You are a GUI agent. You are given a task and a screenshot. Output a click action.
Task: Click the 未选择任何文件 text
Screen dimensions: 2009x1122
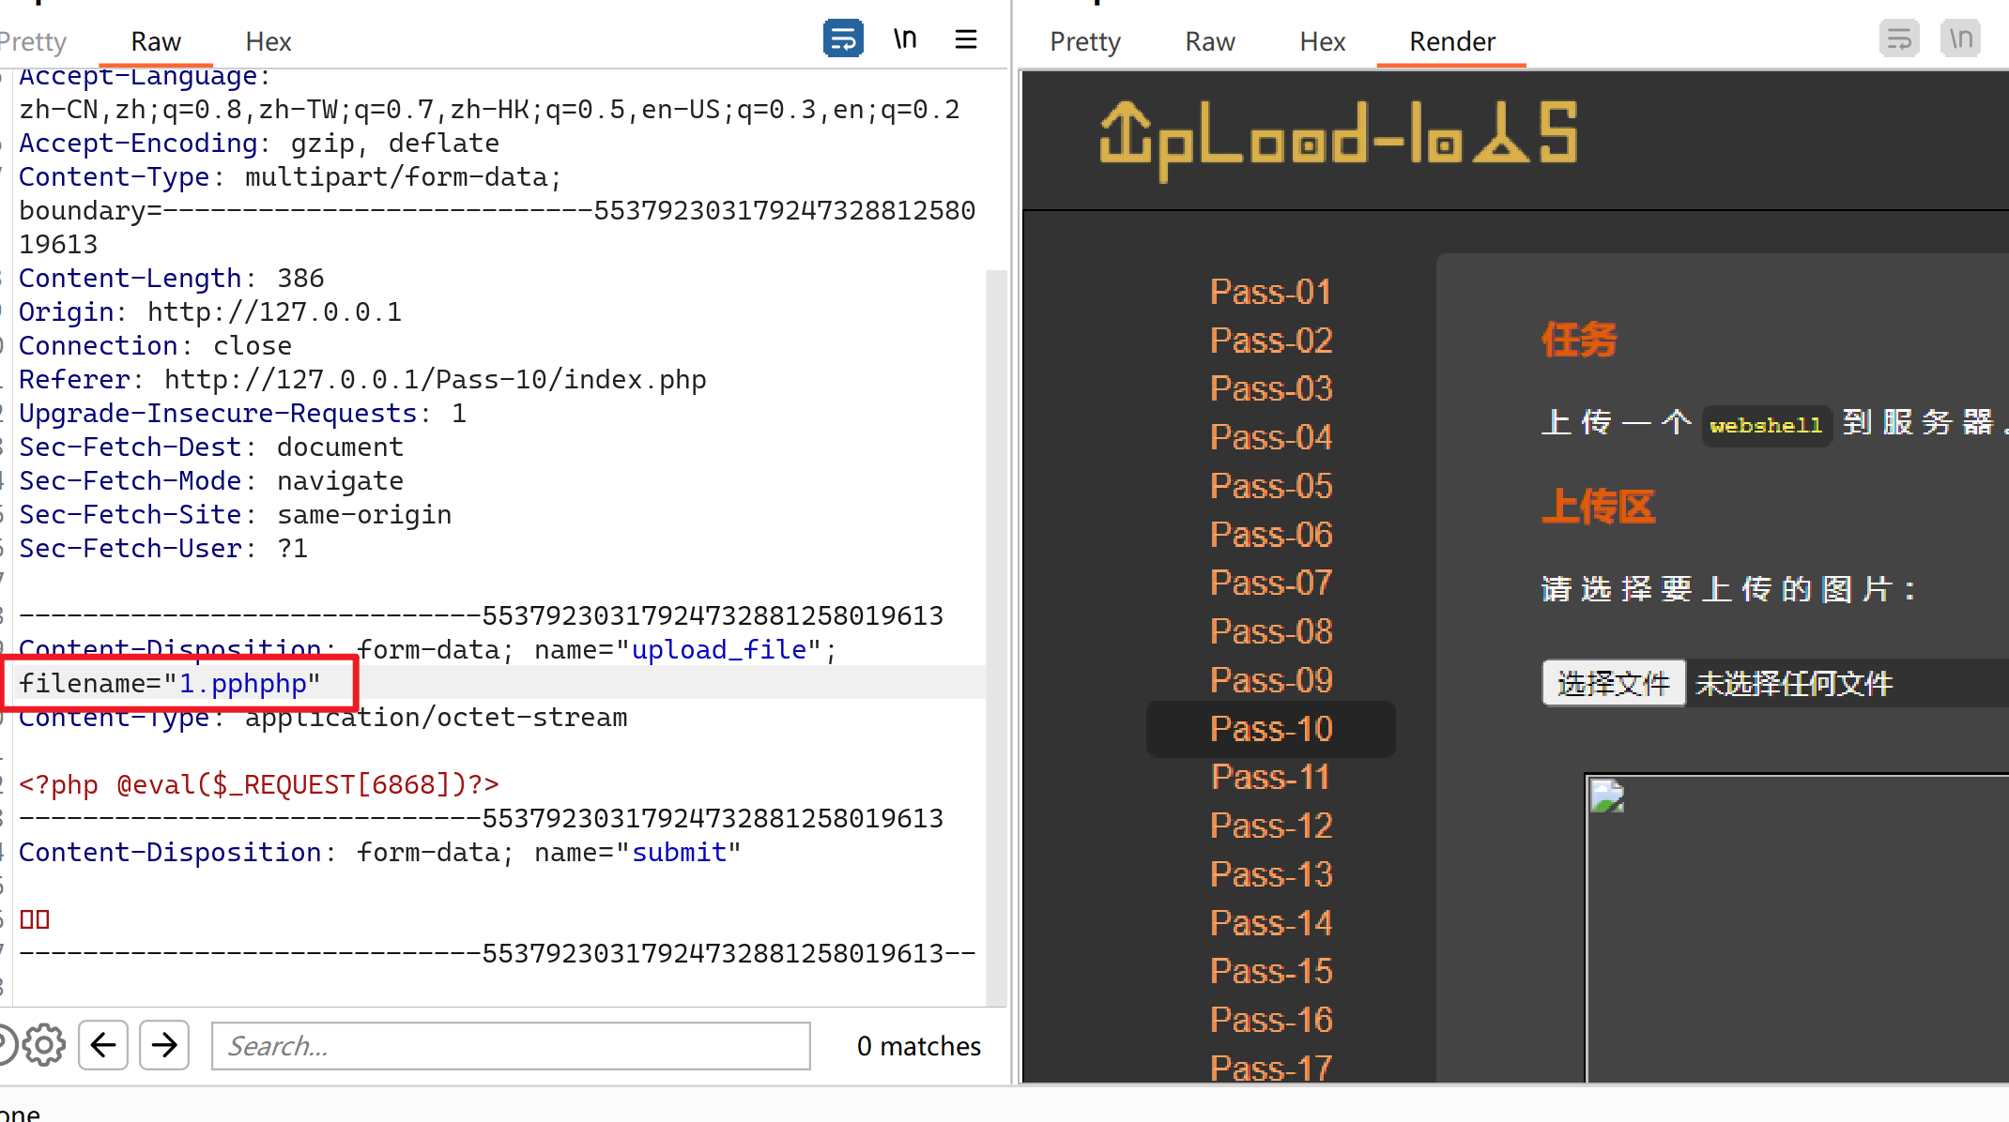tap(1794, 684)
